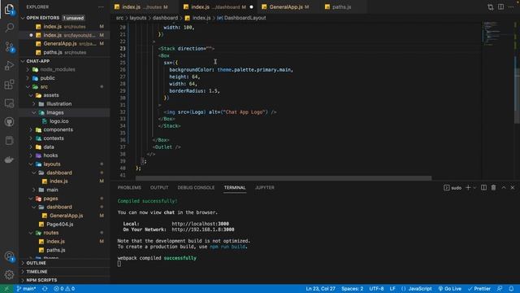Expand the Outline section
The width and height of the screenshot is (520, 293).
pos(36,263)
